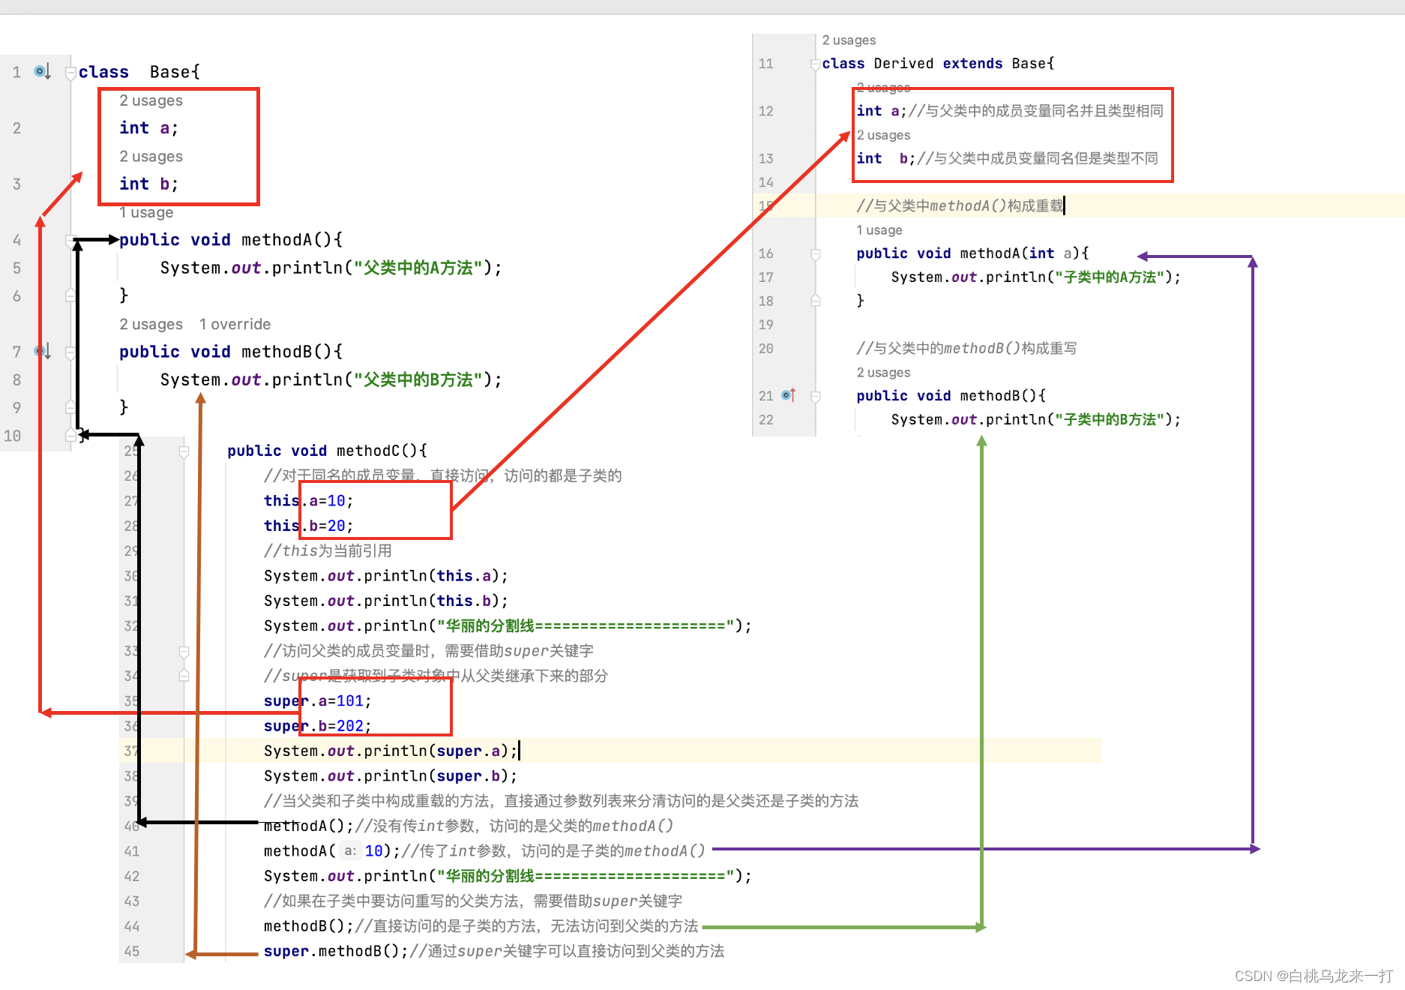Click the extends keyword
Viewport: 1405px width, 990px height.
click(x=972, y=64)
